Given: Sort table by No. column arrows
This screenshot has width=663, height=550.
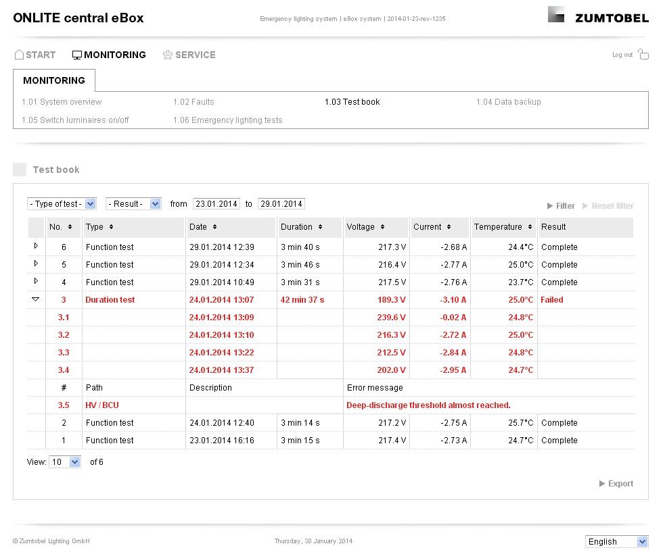Looking at the screenshot, I should click(x=70, y=227).
